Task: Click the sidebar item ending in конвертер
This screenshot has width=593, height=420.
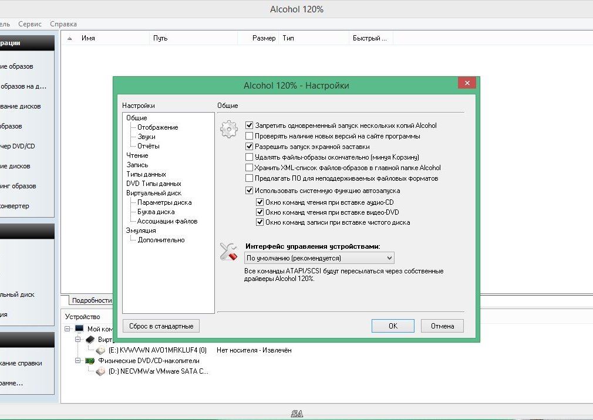Action: pos(14,206)
